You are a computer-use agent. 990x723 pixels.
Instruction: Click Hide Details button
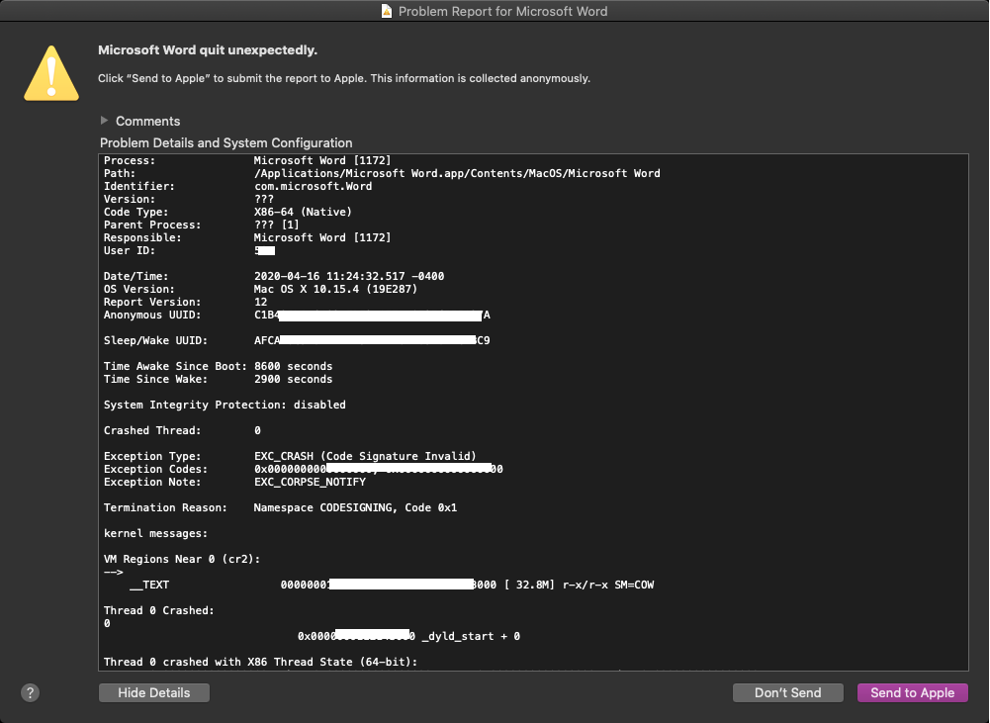pyautogui.click(x=154, y=692)
